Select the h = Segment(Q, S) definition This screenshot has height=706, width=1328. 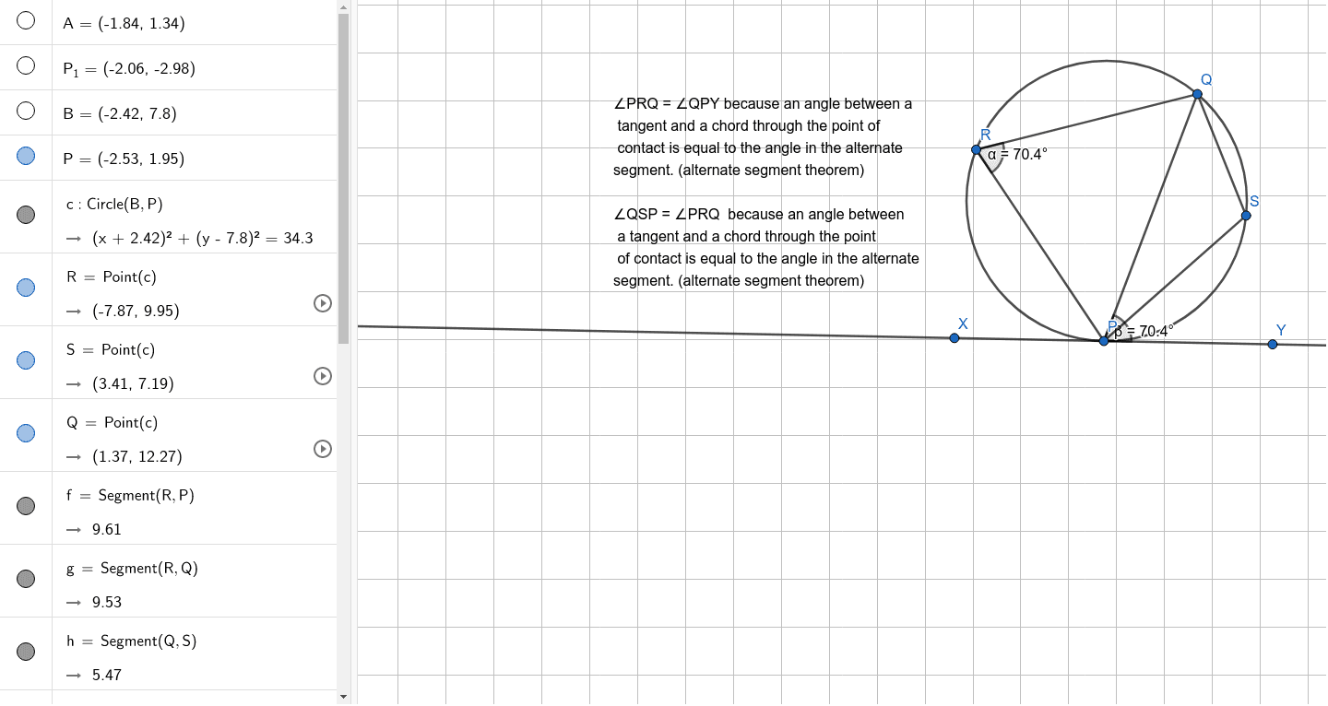click(131, 641)
